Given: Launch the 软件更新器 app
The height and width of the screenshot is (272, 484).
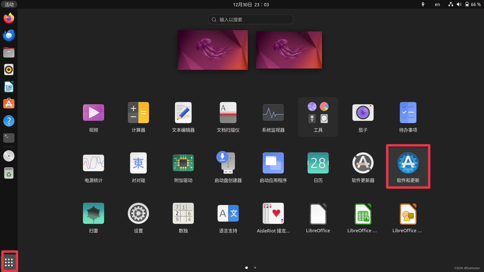Looking at the screenshot, I should click(363, 163).
